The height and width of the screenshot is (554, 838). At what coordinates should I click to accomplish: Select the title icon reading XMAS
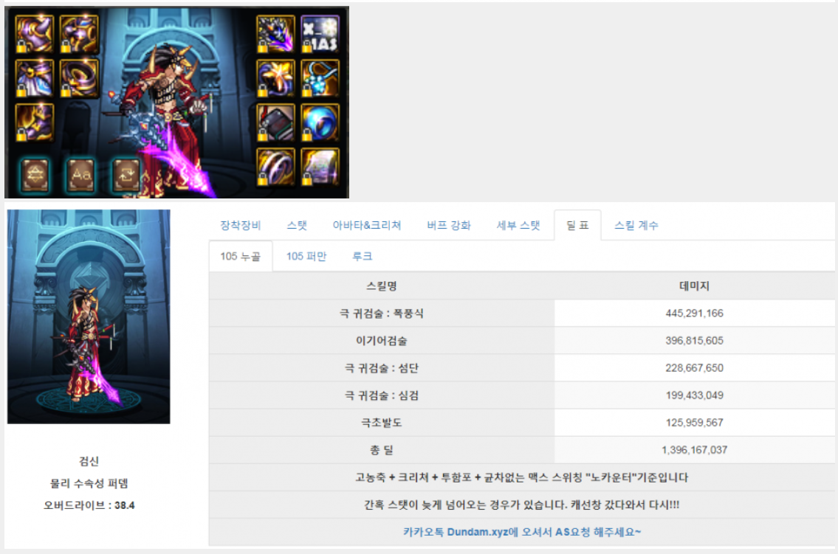point(320,34)
